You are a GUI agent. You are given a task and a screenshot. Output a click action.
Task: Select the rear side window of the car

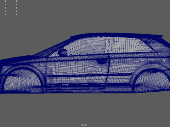point(130,45)
